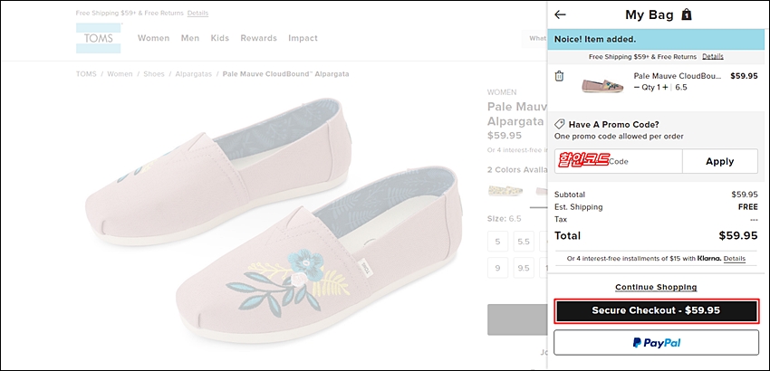The height and width of the screenshot is (371, 770).
Task: Click the Have A Promo Code heading
Action: pyautogui.click(x=614, y=124)
